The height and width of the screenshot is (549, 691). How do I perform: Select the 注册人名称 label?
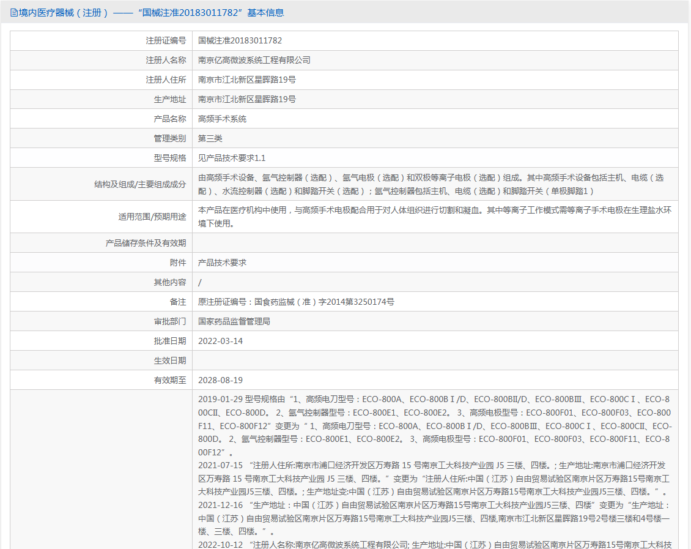[166, 61]
